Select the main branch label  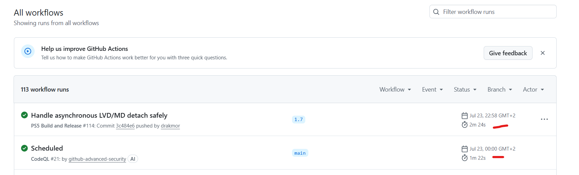[300, 153]
